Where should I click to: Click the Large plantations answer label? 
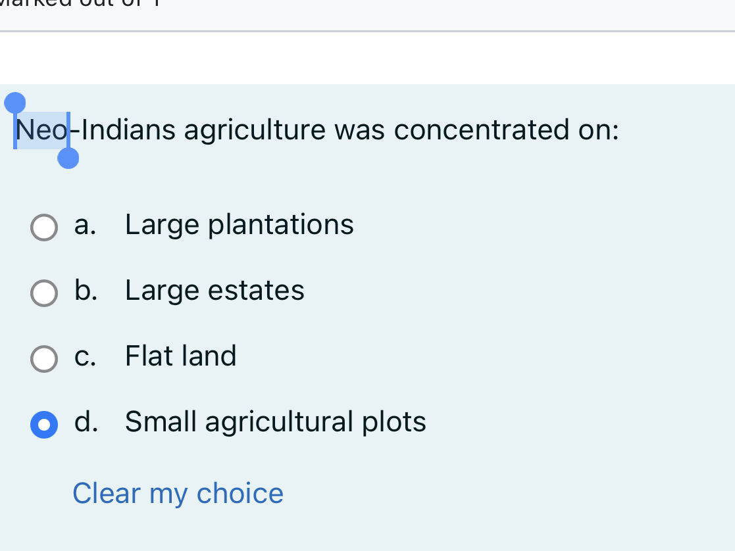point(239,224)
